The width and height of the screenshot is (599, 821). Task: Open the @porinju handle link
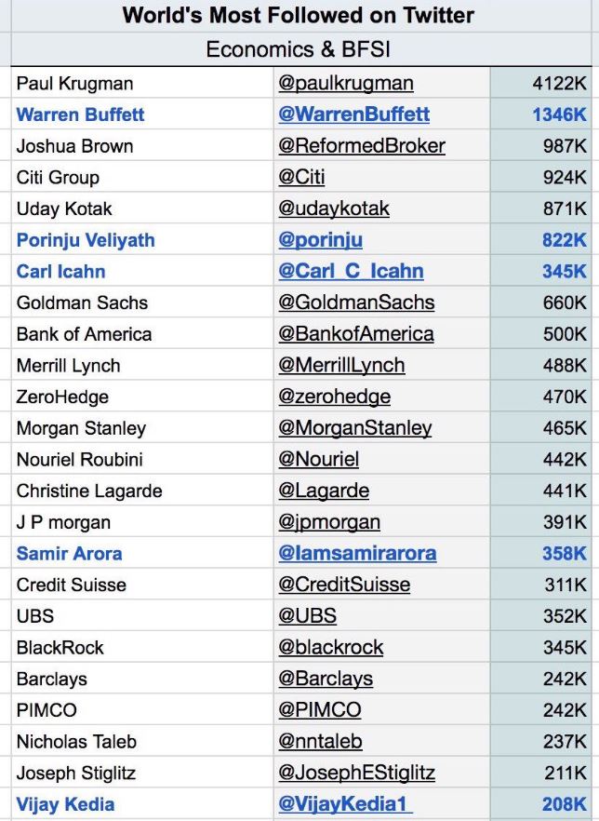[320, 240]
